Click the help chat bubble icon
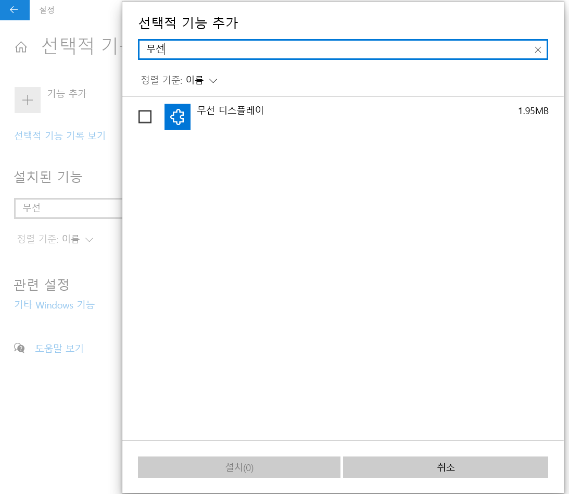Image resolution: width=569 pixels, height=494 pixels. 20,348
